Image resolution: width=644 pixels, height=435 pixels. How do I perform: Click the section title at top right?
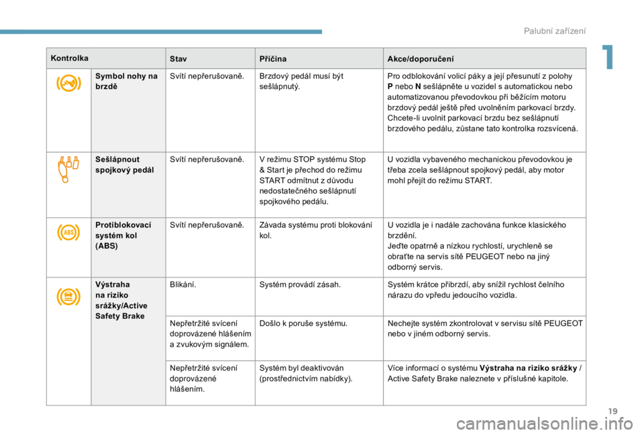565,30
